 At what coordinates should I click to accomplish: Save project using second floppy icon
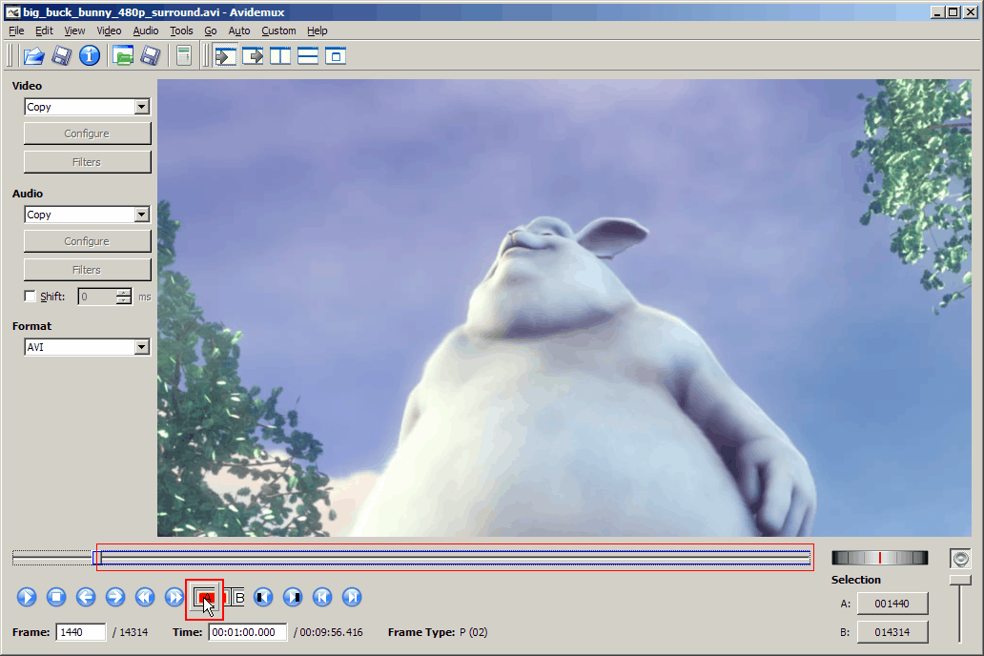[x=151, y=56]
